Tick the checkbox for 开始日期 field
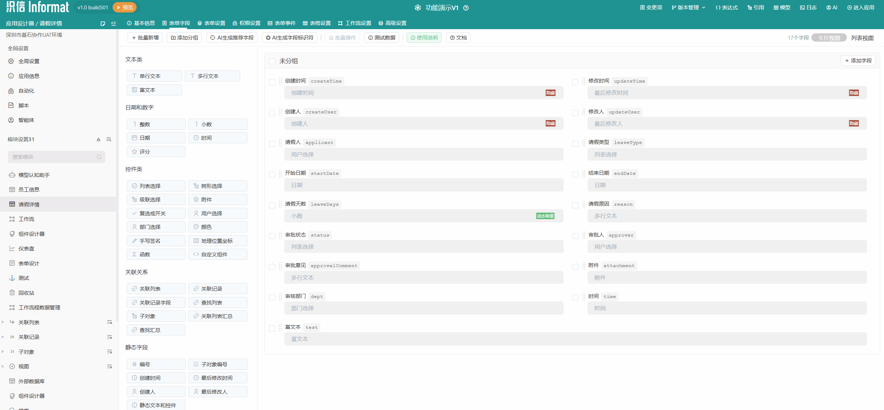The image size is (884, 410). tap(272, 174)
